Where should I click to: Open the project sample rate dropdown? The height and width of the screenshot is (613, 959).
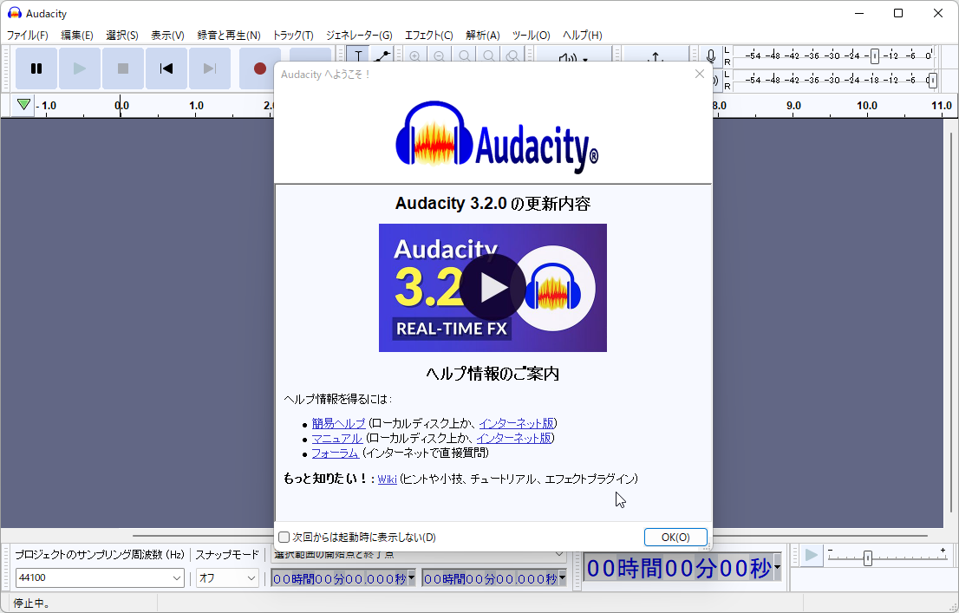pos(179,577)
